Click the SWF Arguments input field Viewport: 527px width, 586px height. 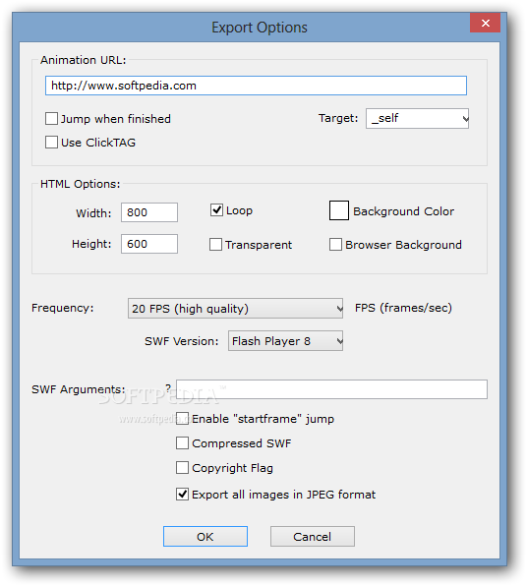tap(331, 389)
